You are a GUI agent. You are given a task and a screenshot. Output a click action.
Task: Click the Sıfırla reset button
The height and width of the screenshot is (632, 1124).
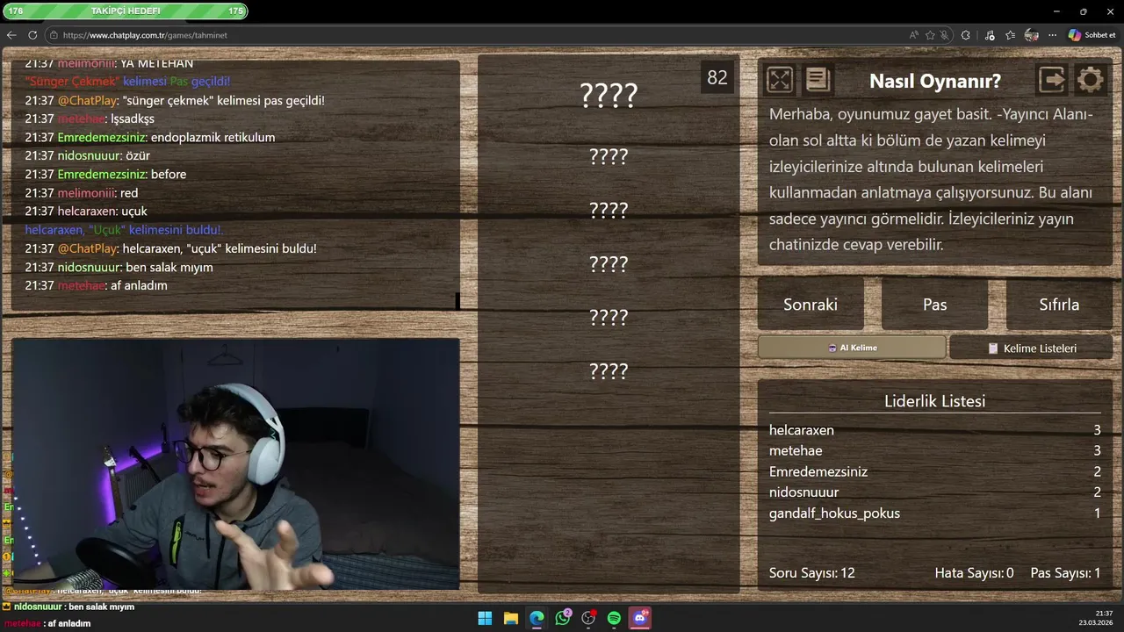click(1059, 305)
